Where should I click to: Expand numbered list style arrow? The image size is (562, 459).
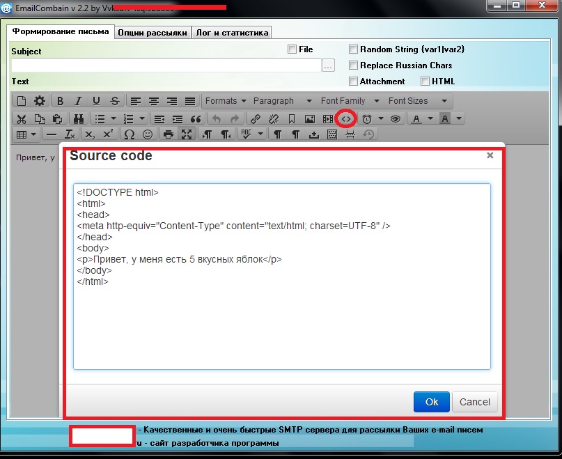tap(142, 118)
